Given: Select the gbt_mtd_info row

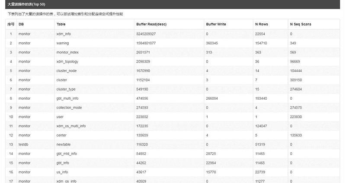Looking at the screenshot, I should click(x=173, y=154).
